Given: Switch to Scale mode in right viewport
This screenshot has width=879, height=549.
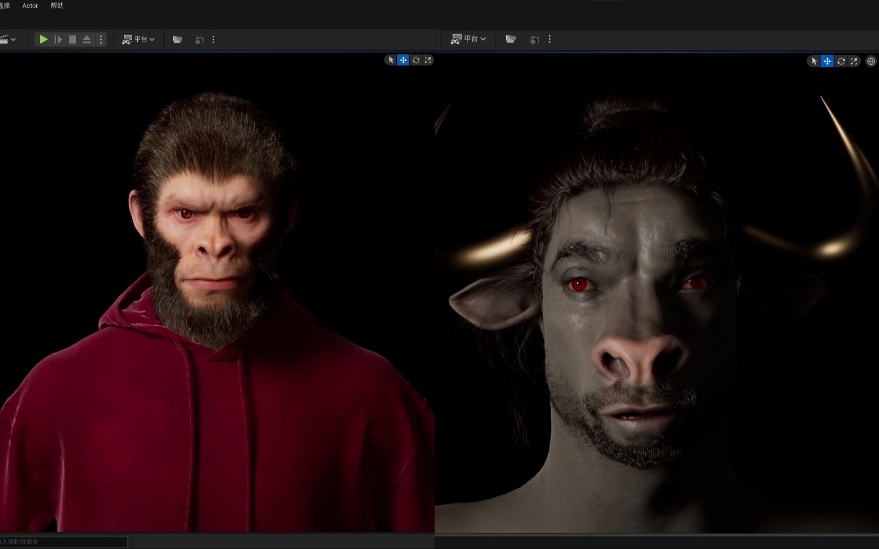Looking at the screenshot, I should (x=854, y=61).
